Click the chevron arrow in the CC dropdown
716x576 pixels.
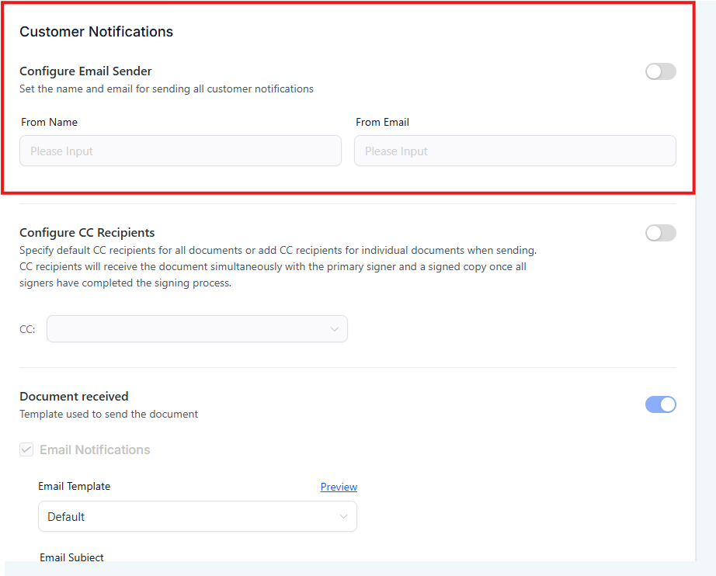click(335, 329)
